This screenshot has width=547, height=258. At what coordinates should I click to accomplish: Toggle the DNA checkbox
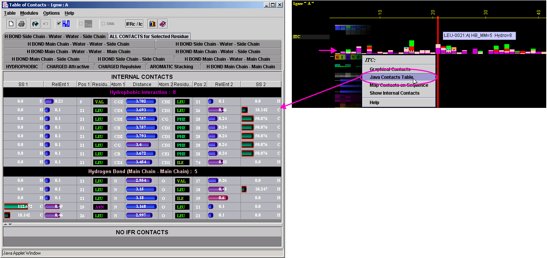(103, 24)
